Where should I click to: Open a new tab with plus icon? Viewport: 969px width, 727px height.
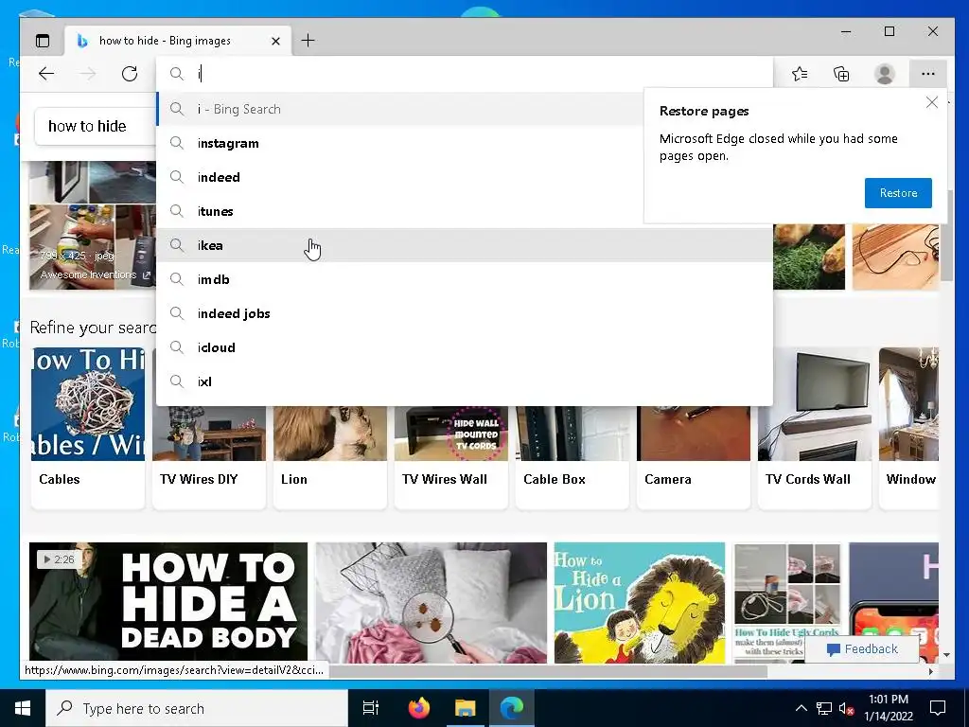coord(308,41)
